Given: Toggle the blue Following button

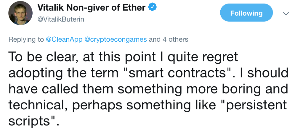Looking at the screenshot, I should pos(246,13).
